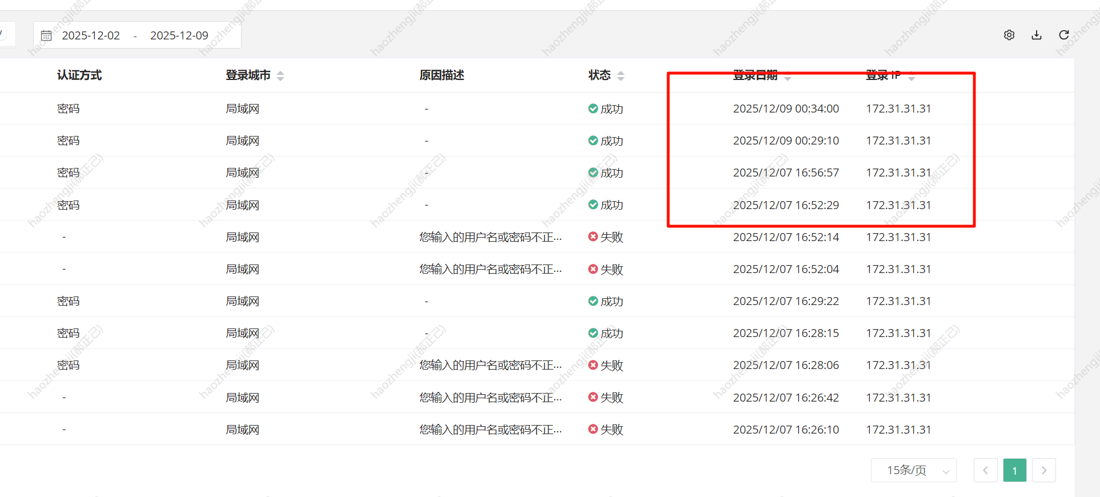Go to next page arrow
Image resolution: width=1100 pixels, height=497 pixels.
[x=1043, y=470]
